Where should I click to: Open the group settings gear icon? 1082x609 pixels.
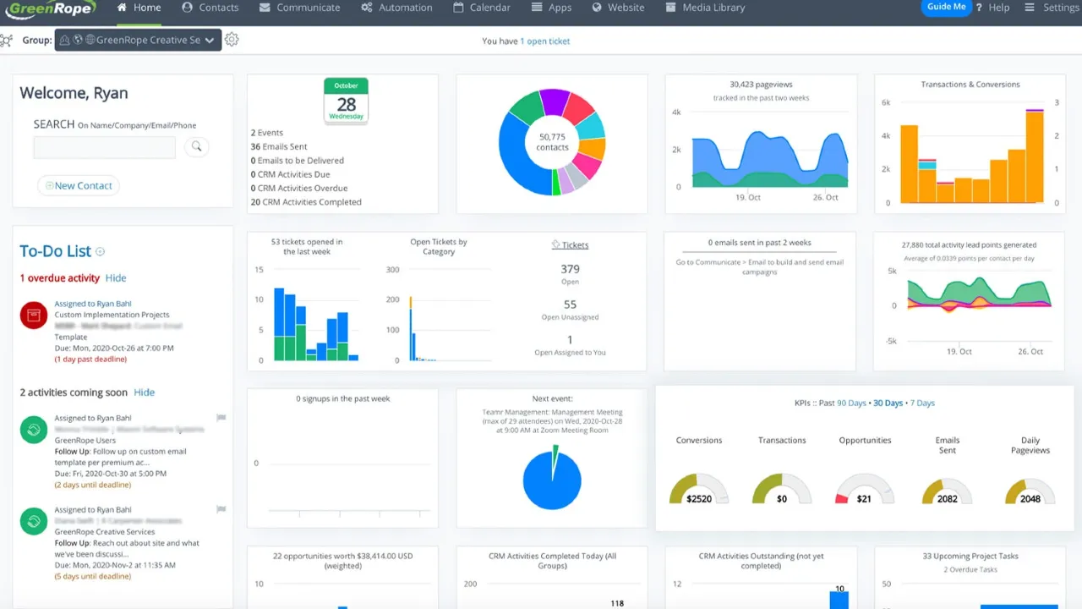pyautogui.click(x=232, y=40)
